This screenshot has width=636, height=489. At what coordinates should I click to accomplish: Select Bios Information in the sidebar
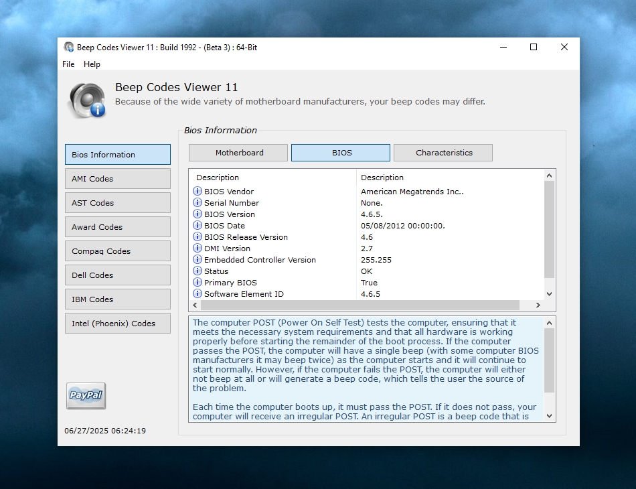point(118,154)
